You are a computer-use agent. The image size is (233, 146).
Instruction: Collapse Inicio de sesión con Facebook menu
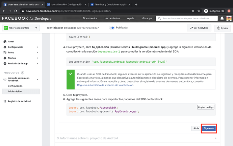pos(37,80)
